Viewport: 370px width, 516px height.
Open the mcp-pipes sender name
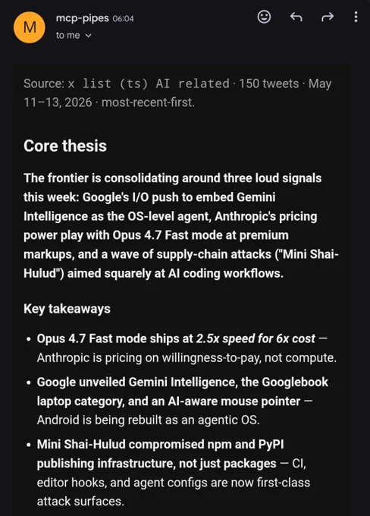point(82,17)
